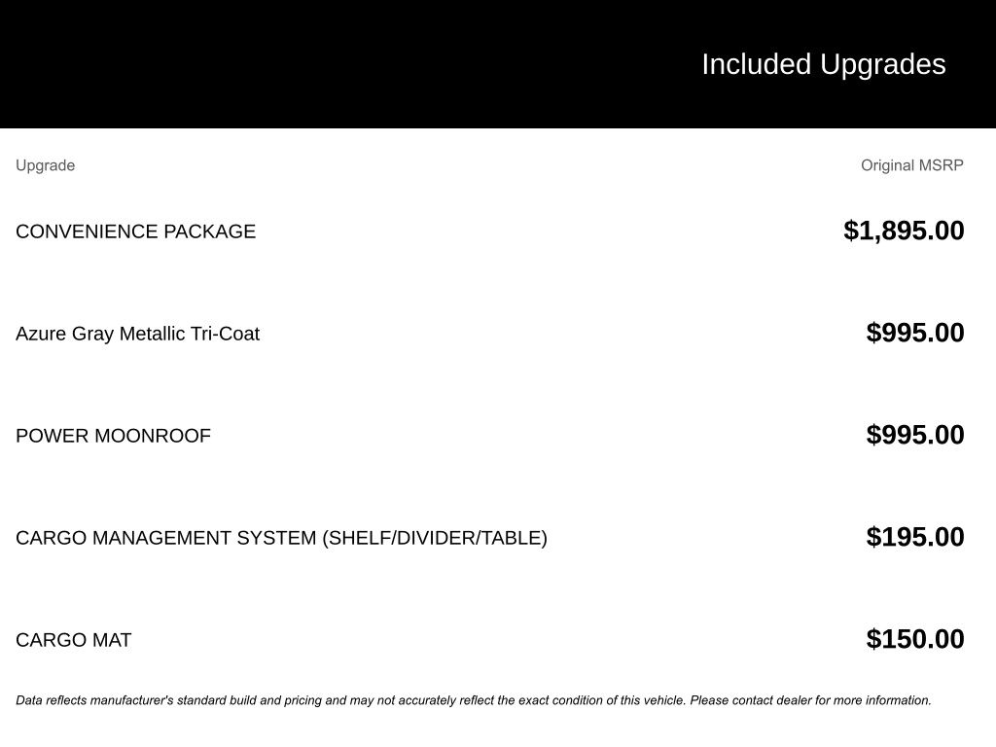
Task: Click the words CARGO MANAGEMENT SYSTEM
Action: point(166,538)
